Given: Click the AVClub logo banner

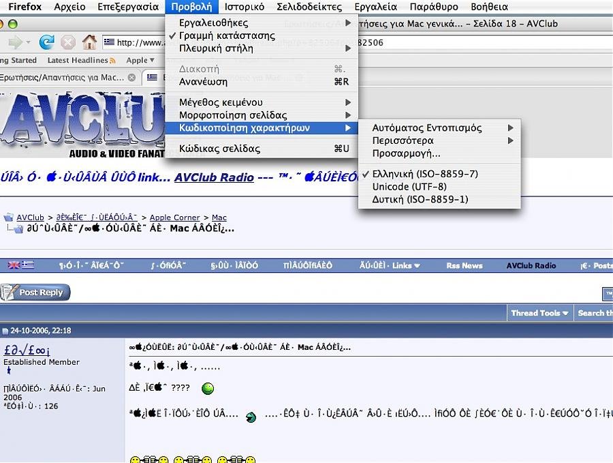Looking at the screenshot, I should pyautogui.click(x=82, y=123).
